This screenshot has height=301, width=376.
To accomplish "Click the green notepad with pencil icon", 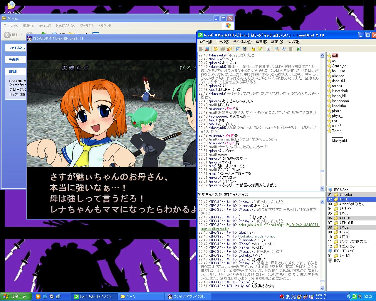I will 260,49.
